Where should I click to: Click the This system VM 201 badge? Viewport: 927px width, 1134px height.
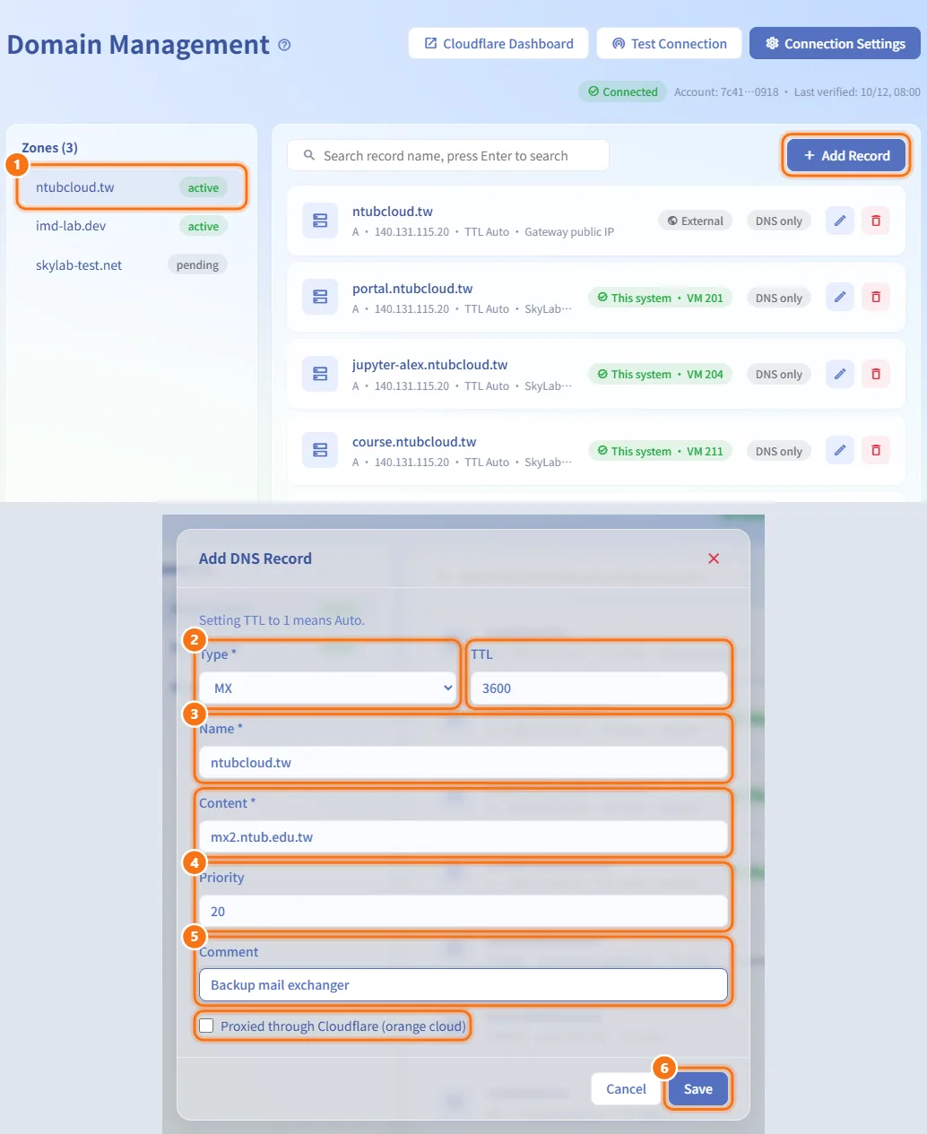tap(660, 298)
